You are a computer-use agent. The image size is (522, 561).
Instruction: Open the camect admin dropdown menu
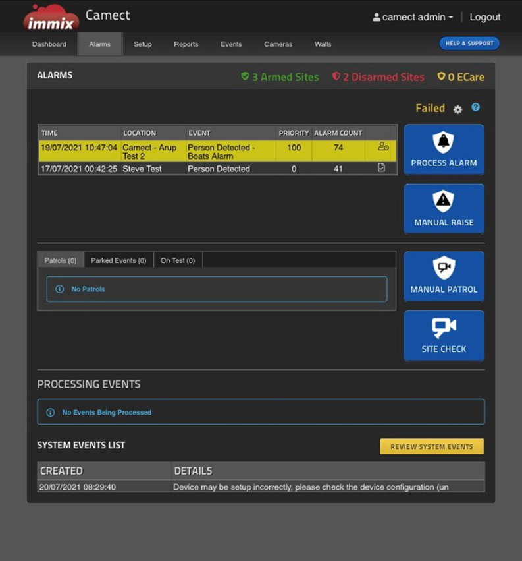(413, 17)
